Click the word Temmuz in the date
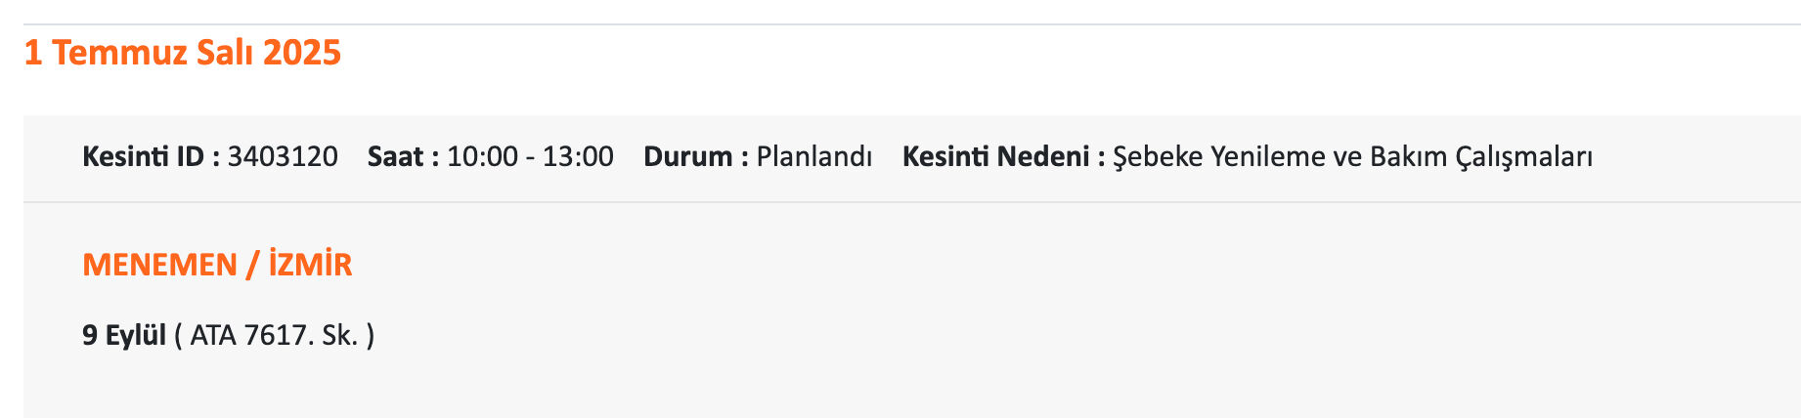 click(x=119, y=52)
